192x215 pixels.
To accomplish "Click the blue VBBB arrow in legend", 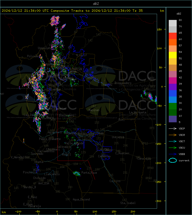I will pos(173,154).
